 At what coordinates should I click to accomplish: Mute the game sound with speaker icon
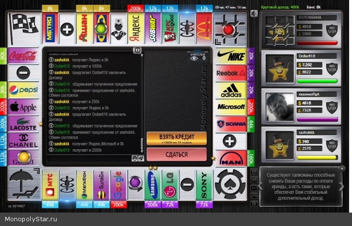(x=254, y=14)
